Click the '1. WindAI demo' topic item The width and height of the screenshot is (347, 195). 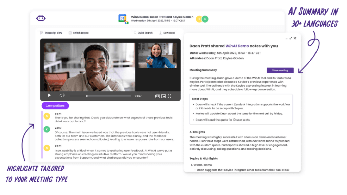pyautogui.click(x=201, y=165)
